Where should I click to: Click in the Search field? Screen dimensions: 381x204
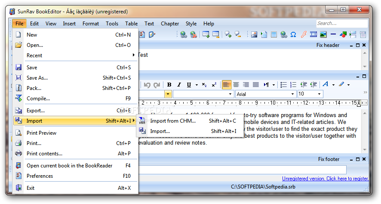pos(341,23)
